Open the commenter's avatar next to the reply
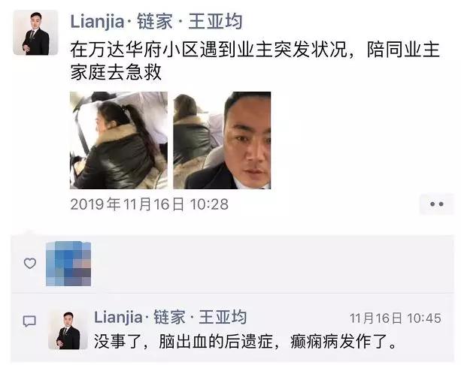 (68, 330)
